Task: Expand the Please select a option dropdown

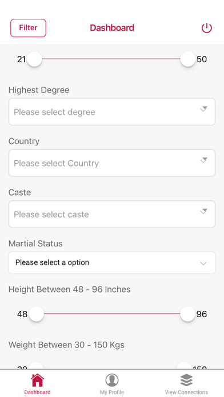Action: tap(112, 262)
